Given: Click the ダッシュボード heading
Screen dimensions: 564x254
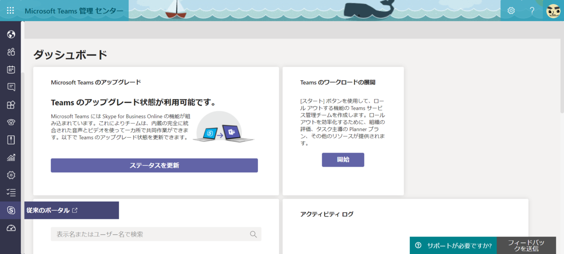Looking at the screenshot, I should tap(70, 55).
